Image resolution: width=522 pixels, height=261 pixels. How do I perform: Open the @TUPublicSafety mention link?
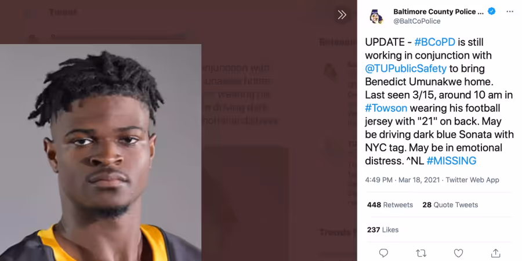pyautogui.click(x=406, y=68)
